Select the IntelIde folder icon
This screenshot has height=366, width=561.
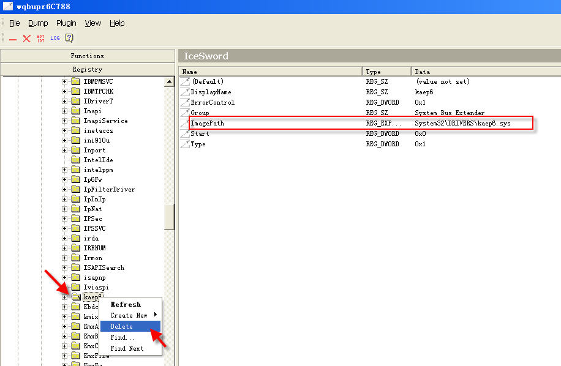[x=75, y=160]
